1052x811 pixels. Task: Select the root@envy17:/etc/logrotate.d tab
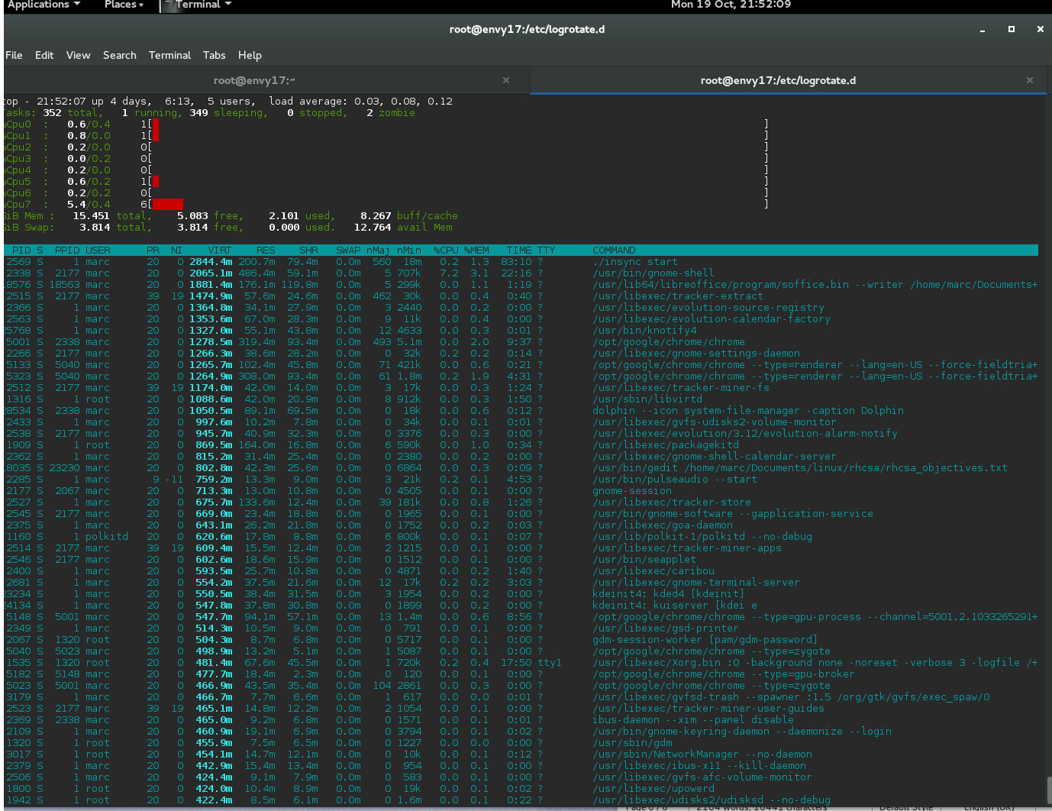click(x=778, y=80)
